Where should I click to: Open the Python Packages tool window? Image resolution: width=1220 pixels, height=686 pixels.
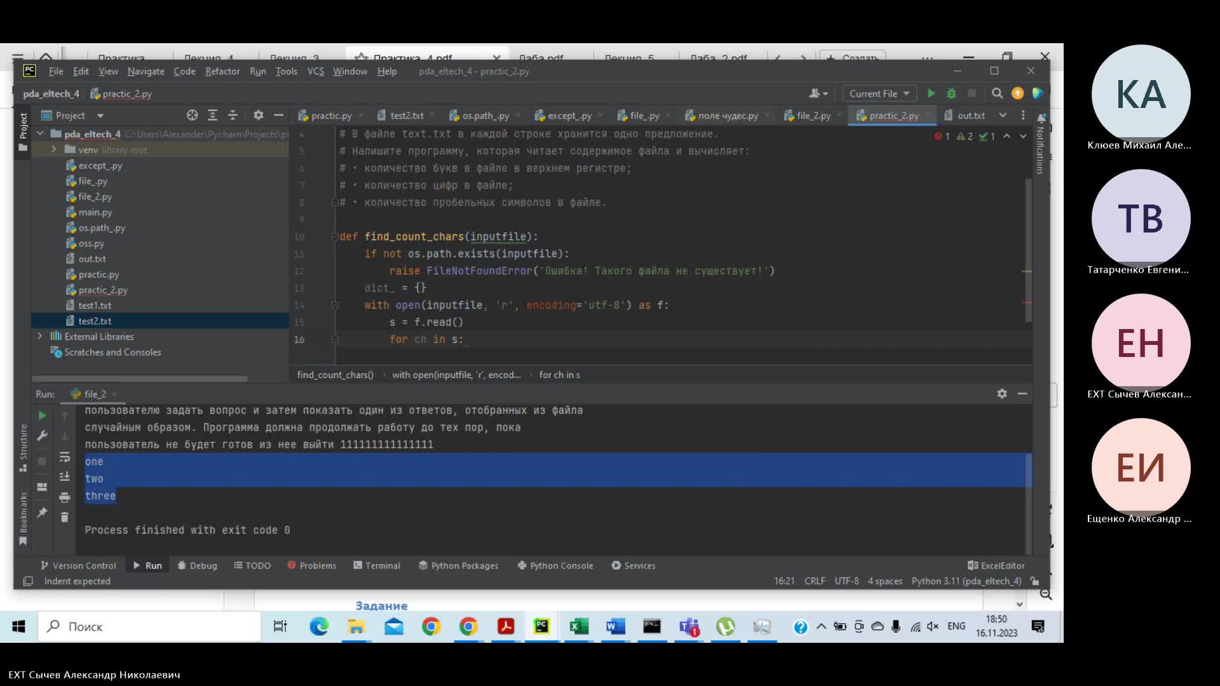[458, 565]
